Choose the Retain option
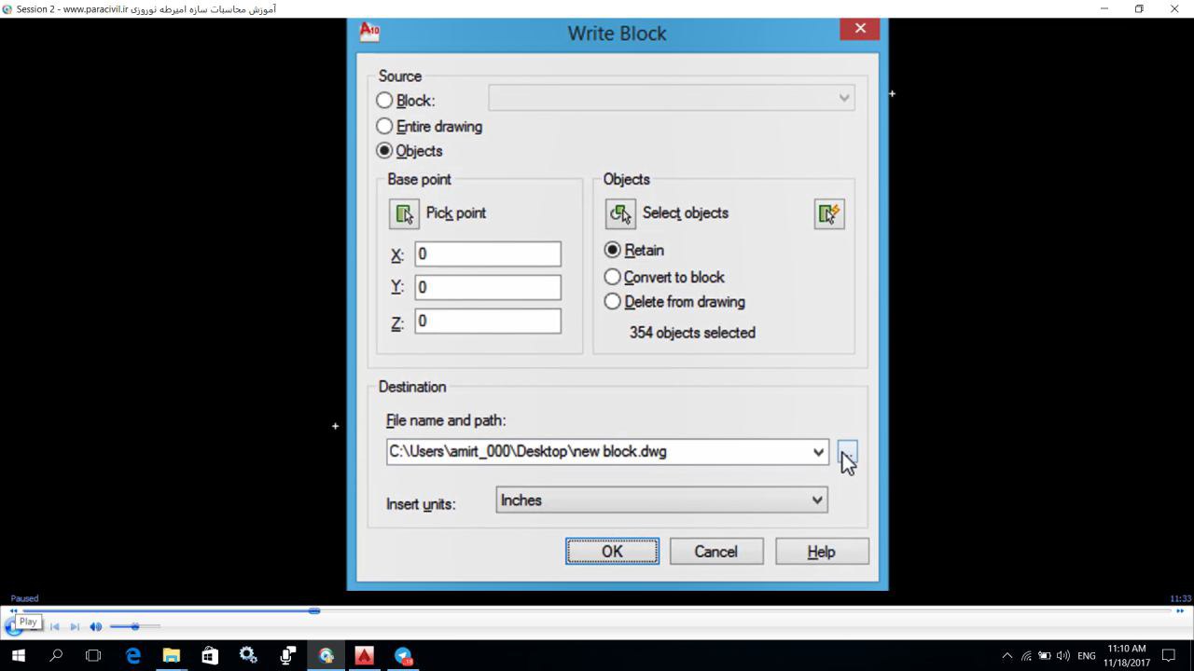The width and height of the screenshot is (1194, 671). click(612, 250)
